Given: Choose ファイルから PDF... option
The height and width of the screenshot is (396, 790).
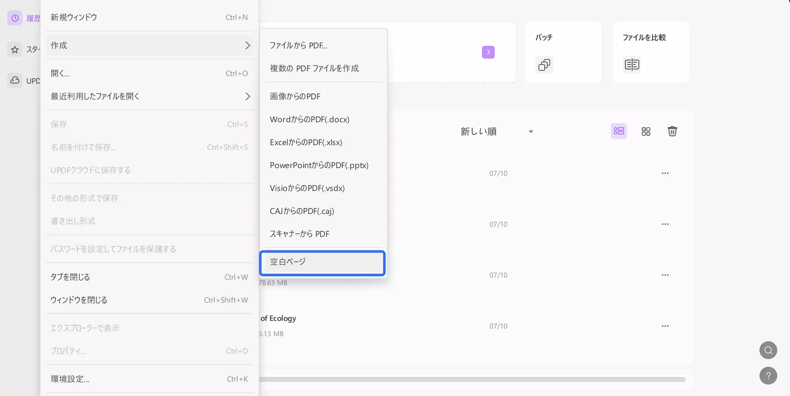Looking at the screenshot, I should (323, 45).
